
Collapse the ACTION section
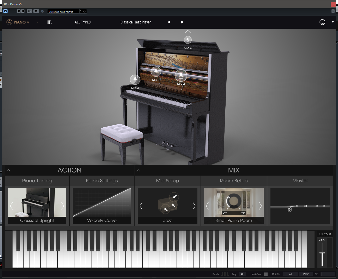pyautogui.click(x=9, y=170)
